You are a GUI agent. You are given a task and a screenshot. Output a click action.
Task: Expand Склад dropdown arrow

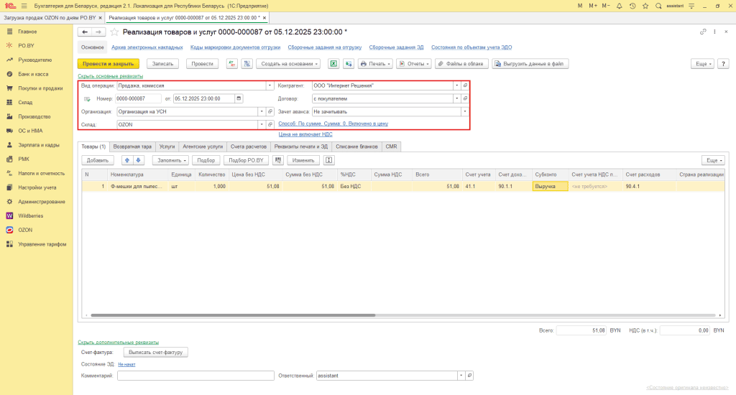(262, 125)
